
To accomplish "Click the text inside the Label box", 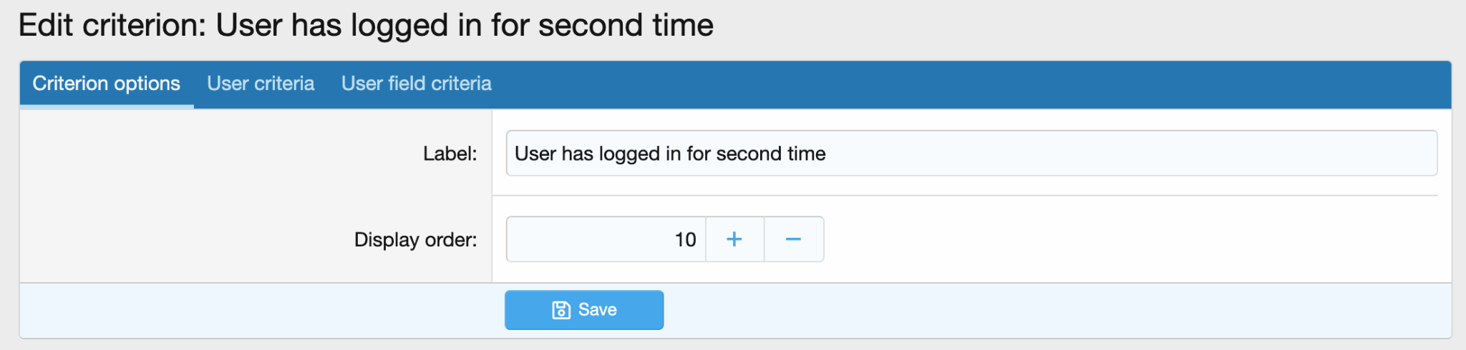I will coord(670,154).
